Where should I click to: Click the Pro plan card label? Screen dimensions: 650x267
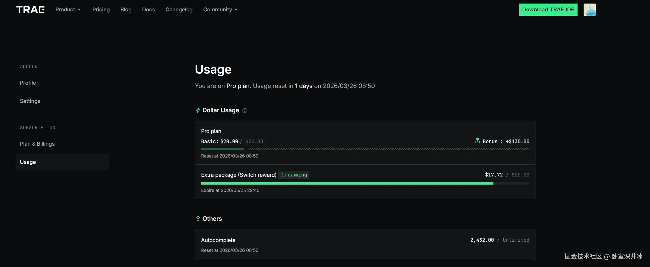211,131
